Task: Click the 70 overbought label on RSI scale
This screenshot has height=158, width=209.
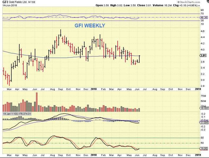Action: pyautogui.click(x=202, y=14)
